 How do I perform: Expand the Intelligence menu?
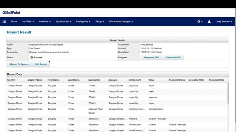pos(83,22)
